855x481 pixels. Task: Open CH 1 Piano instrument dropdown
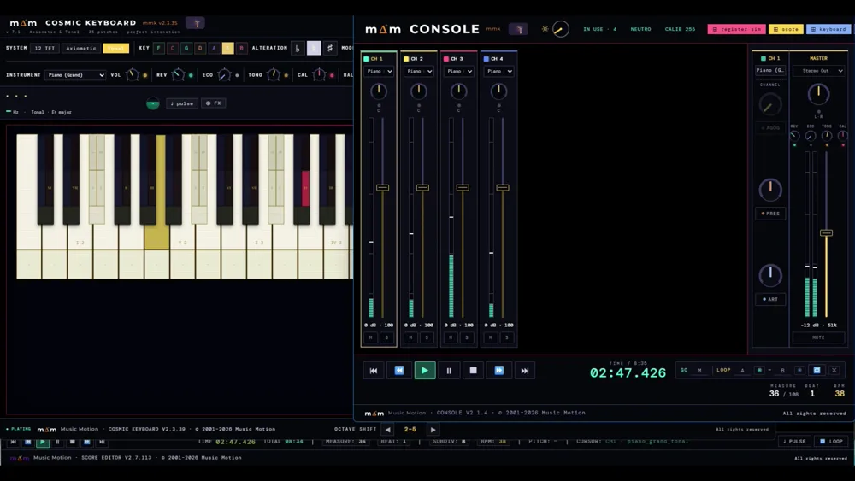click(379, 72)
